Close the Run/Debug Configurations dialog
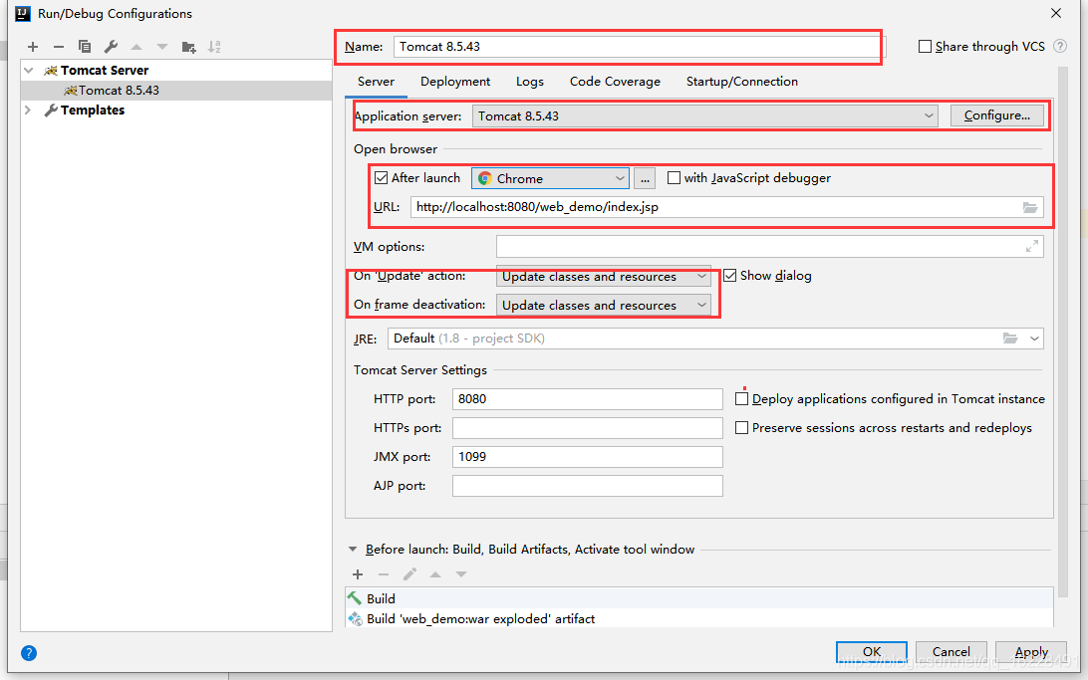Screen dimensions: 1088x680 tap(1055, 13)
